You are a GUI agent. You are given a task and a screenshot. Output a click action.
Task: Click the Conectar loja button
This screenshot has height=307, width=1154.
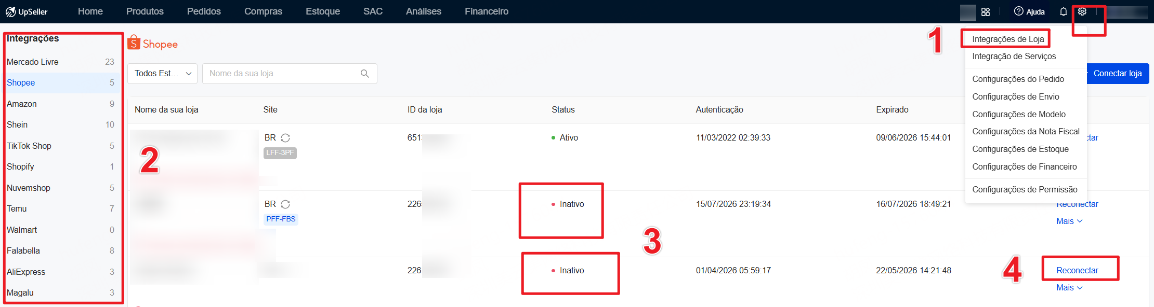[1118, 74]
